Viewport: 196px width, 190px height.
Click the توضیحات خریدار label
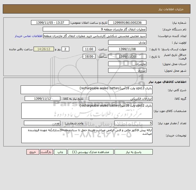click(x=176, y=135)
